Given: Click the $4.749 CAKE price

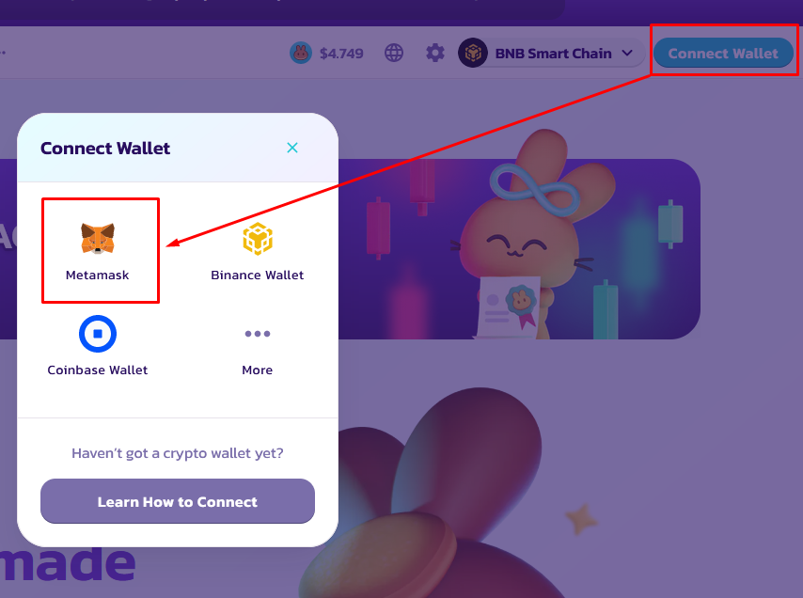Looking at the screenshot, I should pyautogui.click(x=341, y=54).
